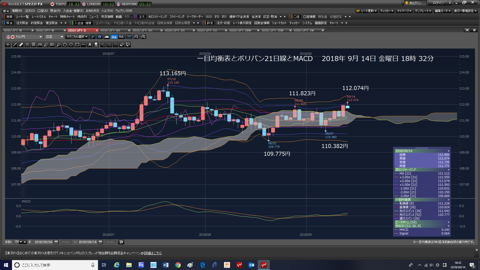Click the 2018/06/04 start date field
Image resolution: width=480 pixels, height=270 pixels.
click(x=43, y=242)
